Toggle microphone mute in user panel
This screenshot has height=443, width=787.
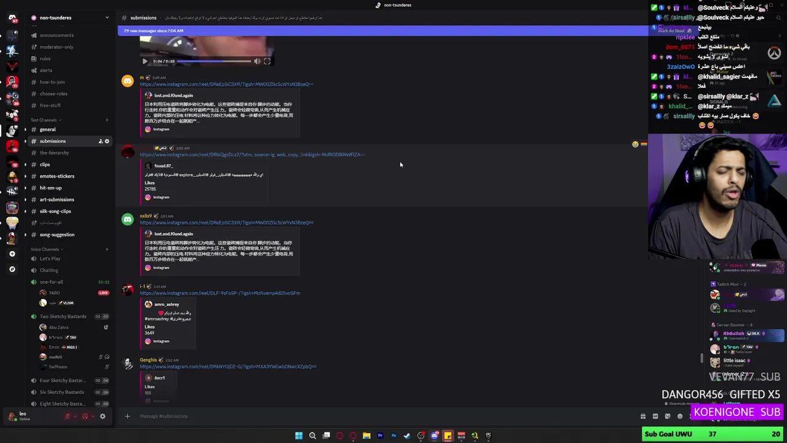pos(68,417)
